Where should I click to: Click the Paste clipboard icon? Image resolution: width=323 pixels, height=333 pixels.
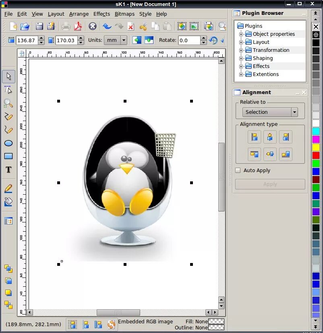tap(167, 26)
